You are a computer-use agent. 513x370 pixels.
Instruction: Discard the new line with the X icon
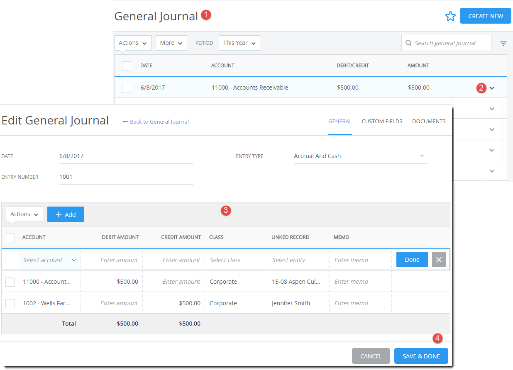pos(439,259)
